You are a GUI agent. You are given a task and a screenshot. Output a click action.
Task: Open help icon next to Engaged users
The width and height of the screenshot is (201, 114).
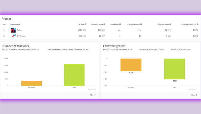tap(170, 24)
